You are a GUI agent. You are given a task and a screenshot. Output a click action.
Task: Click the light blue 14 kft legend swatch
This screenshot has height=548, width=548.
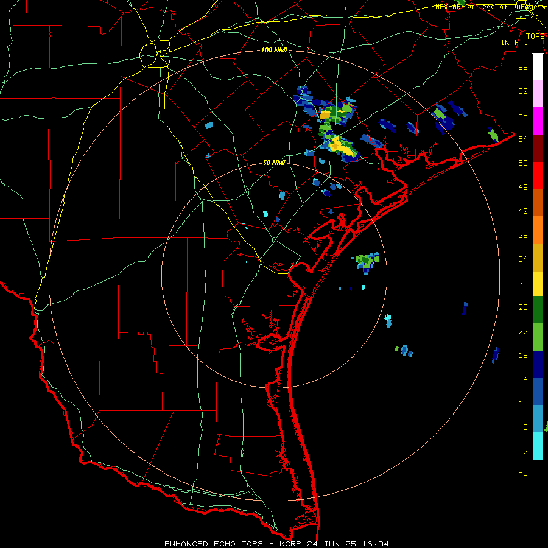click(538, 419)
